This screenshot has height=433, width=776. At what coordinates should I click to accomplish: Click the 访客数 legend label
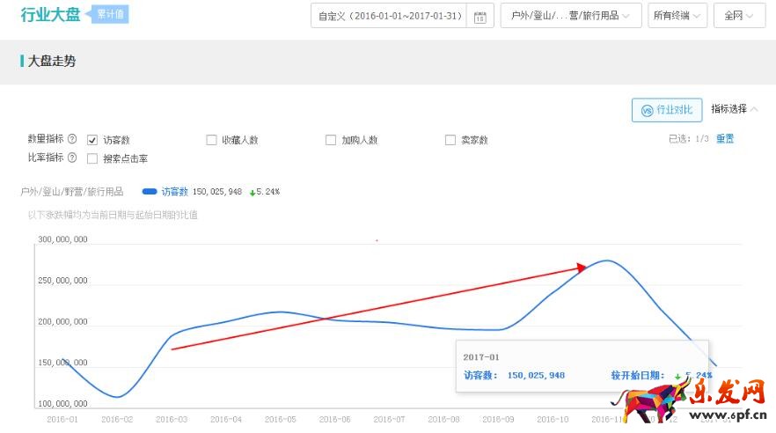coord(175,192)
